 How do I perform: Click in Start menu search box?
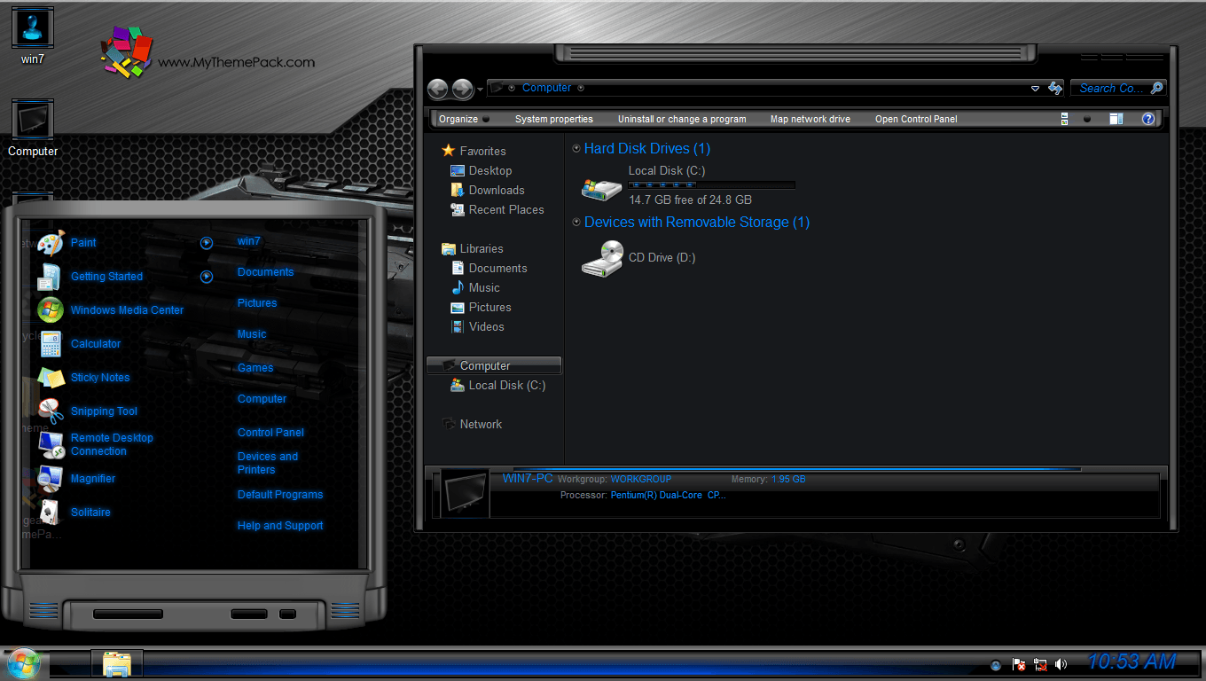pos(128,614)
